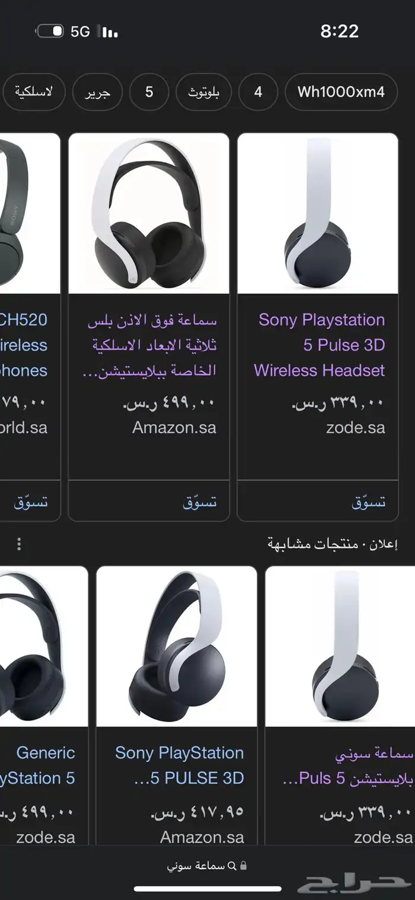
Task: Open the angled black-white headset thumbnail
Action: coord(177,646)
